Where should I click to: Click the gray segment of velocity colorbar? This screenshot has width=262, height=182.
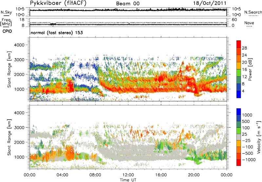[x=239, y=137]
